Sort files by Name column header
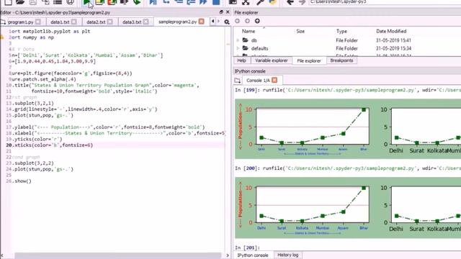Image resolution: width=461 pixels, height=259 pixels. coord(249,31)
